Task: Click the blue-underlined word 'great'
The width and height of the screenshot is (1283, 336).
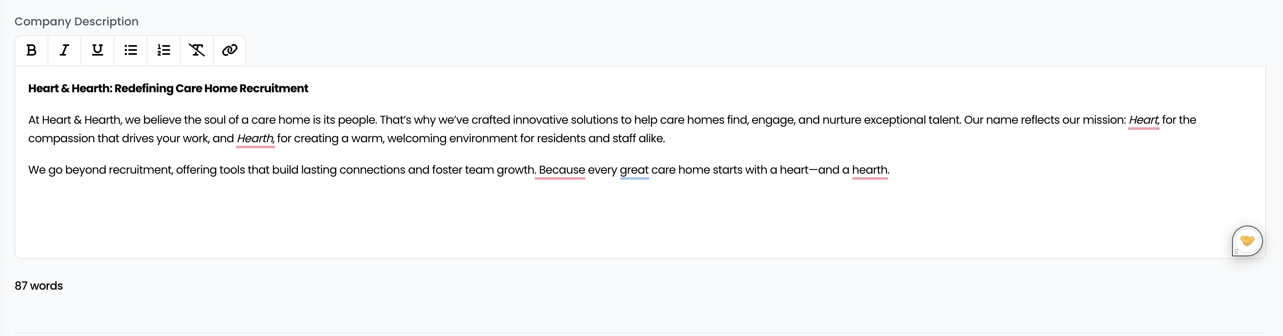Action: click(634, 170)
